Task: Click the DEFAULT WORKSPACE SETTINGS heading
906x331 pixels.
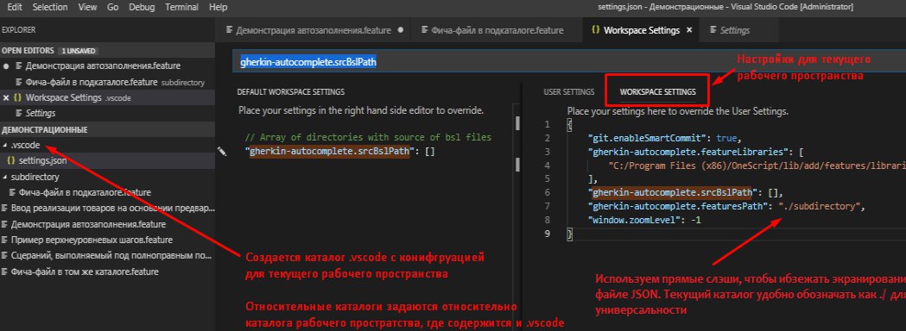Action: pyautogui.click(x=291, y=91)
